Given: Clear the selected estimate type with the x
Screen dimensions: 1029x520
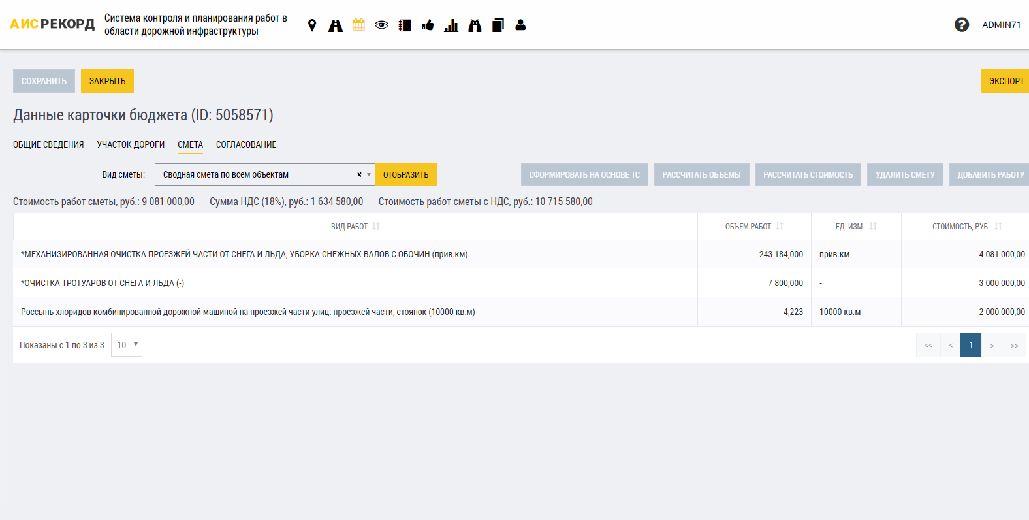Looking at the screenshot, I should 359,175.
